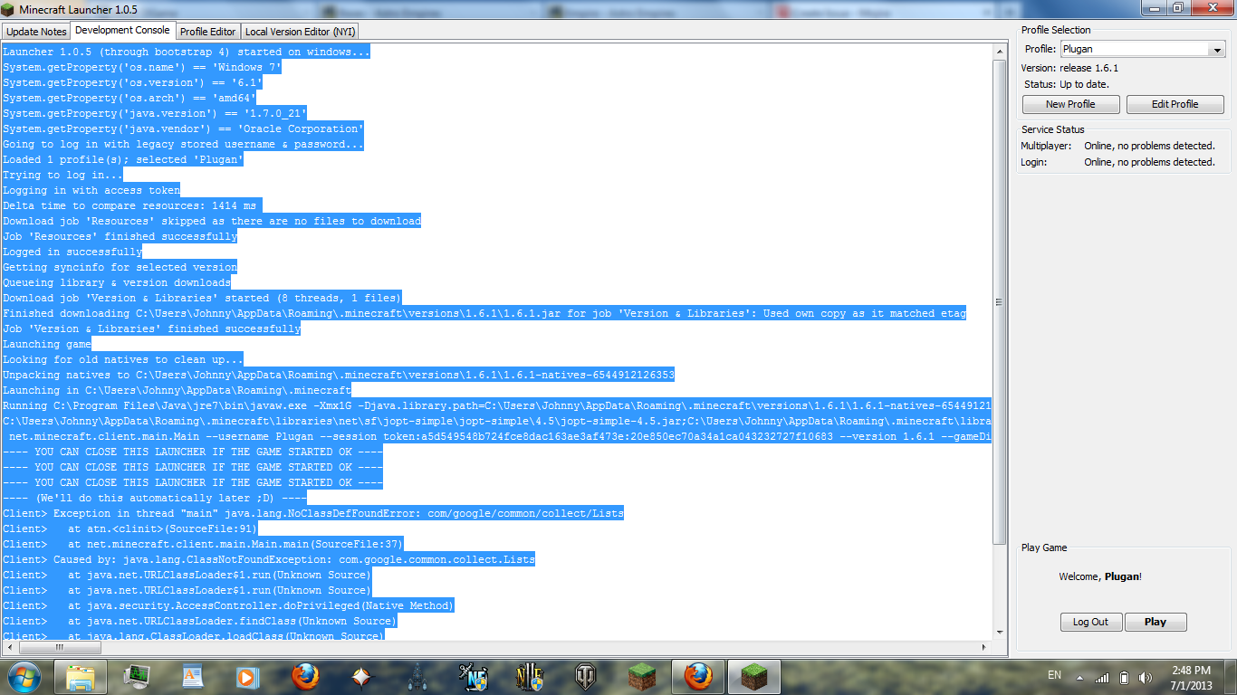The image size is (1237, 695).
Task: Click the NoClassDefFoundError exception line
Action: coord(313,513)
